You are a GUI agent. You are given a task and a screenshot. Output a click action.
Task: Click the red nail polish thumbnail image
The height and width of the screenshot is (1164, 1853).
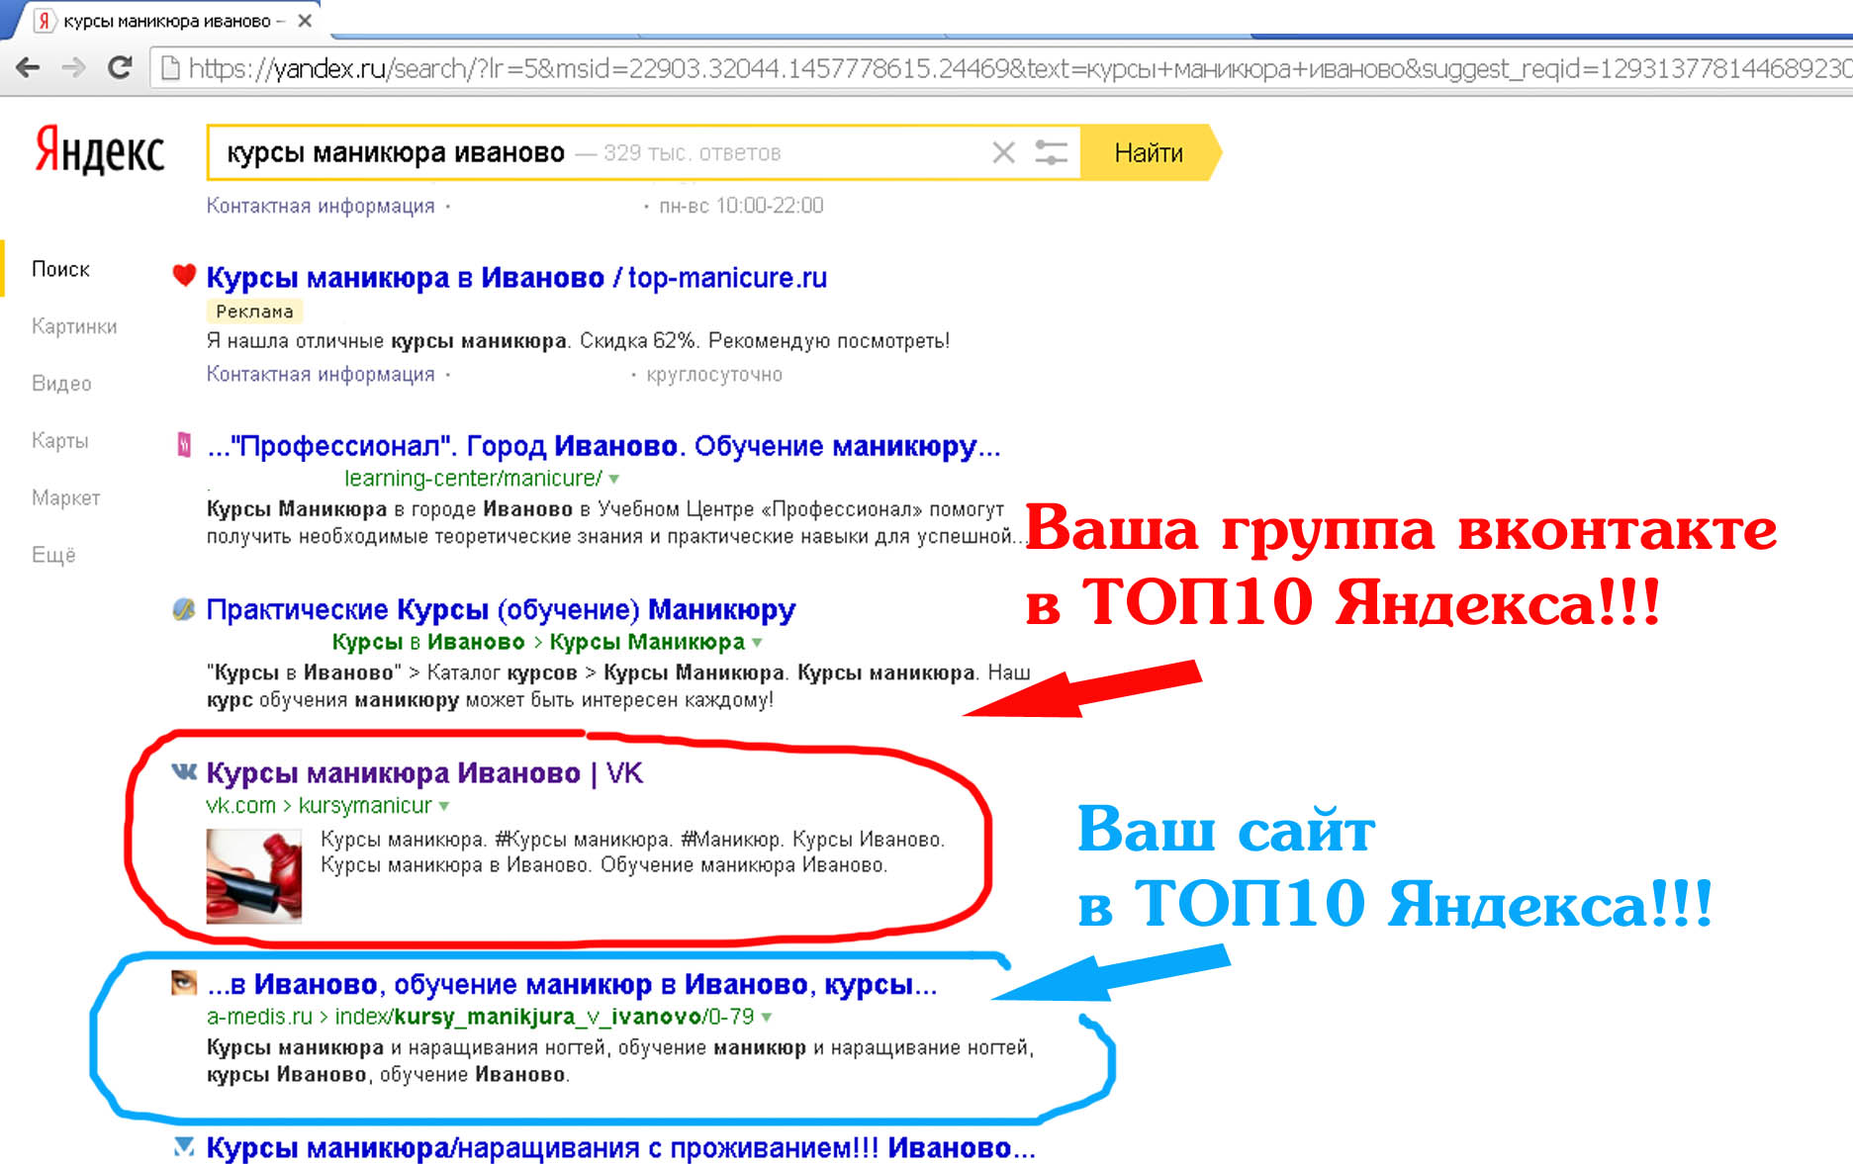tap(254, 876)
